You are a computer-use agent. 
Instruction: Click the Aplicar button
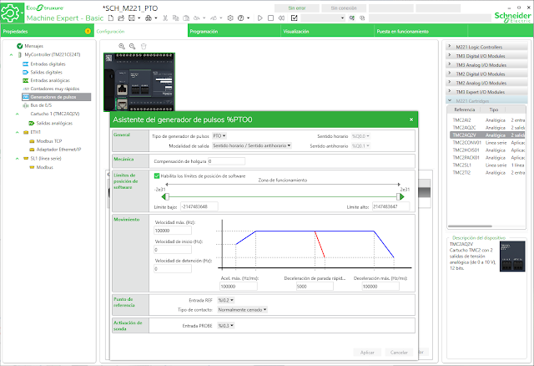367,353
